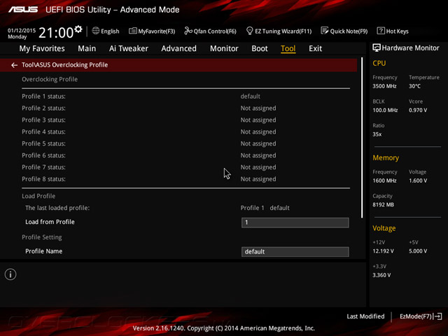Click Profile 2 status row
This screenshot has height=336, width=448.
(185, 108)
